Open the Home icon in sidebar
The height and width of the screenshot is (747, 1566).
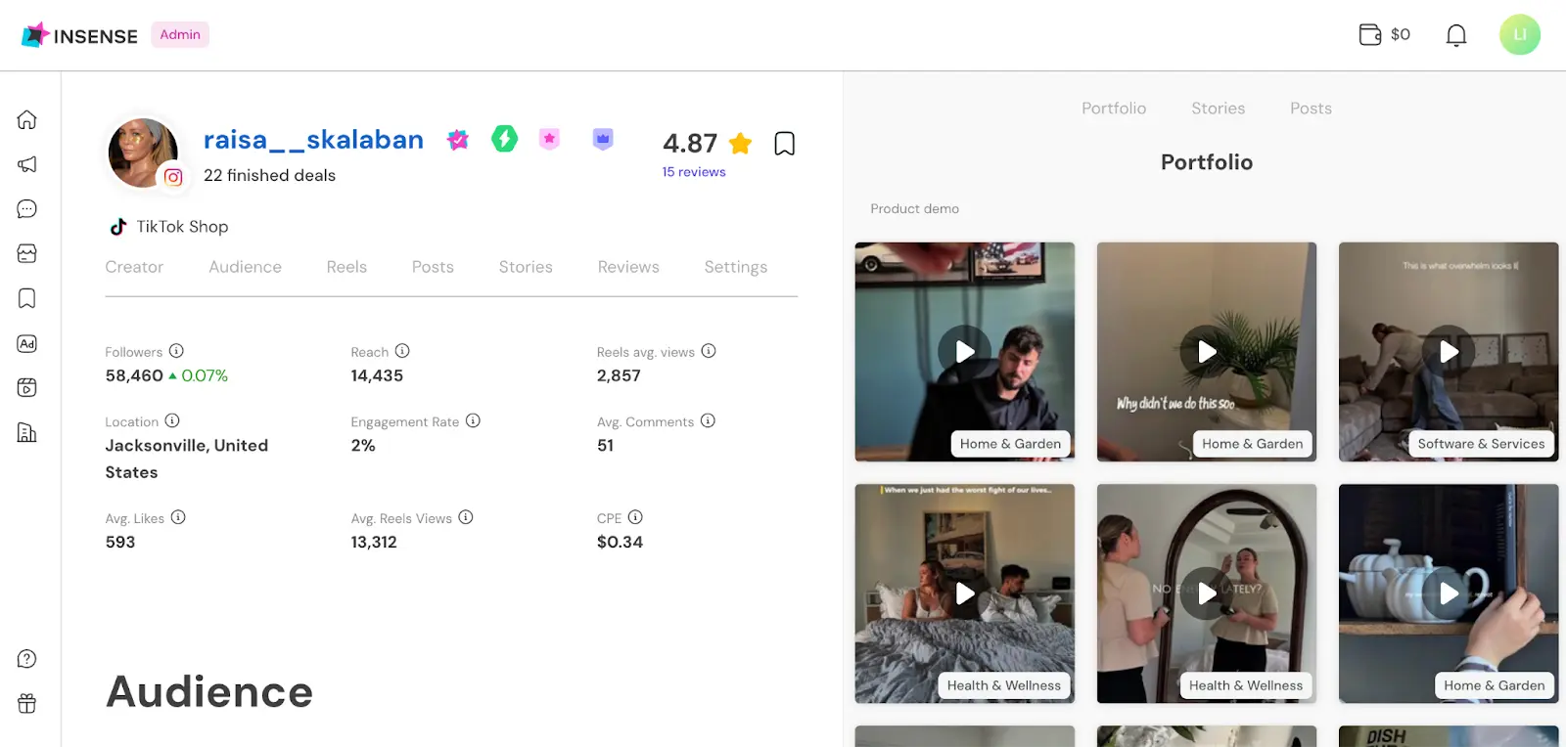point(27,119)
